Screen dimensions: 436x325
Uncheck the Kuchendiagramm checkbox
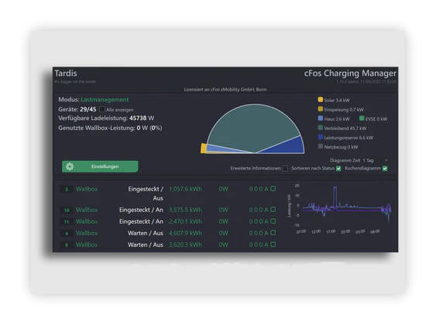coord(385,169)
